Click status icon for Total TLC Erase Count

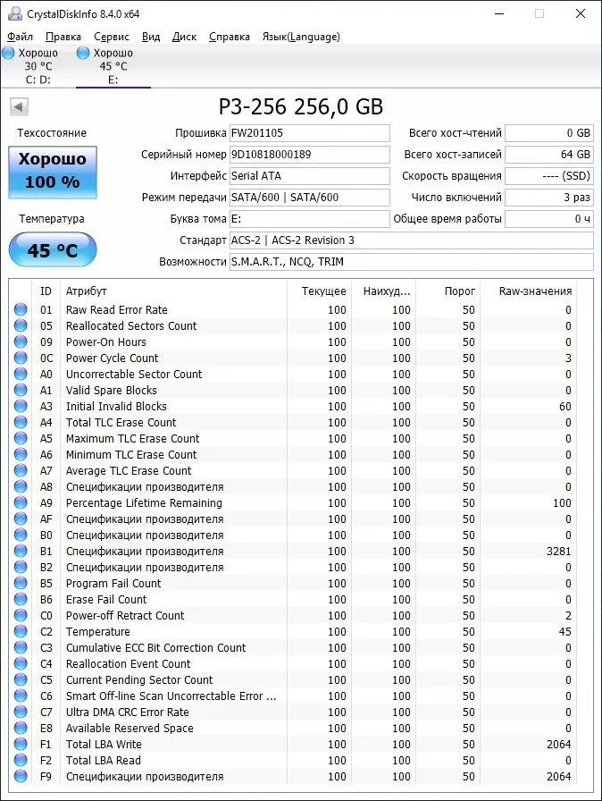pos(21,423)
